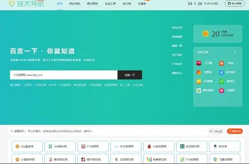Screen dimensions: 249x164
Task: Open the 网址导航 menu item
Action: 74,3
